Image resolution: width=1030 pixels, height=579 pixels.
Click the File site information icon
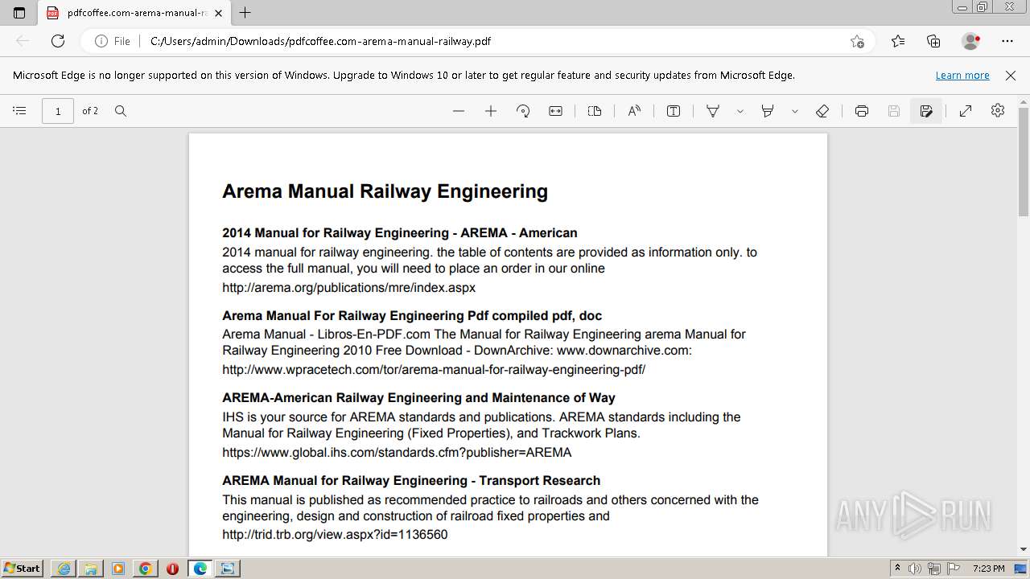tap(113, 41)
